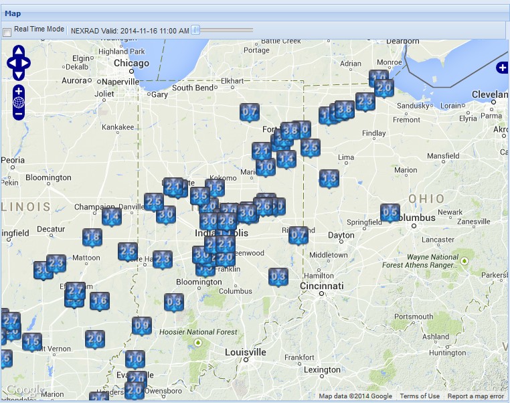
Task: Click the 2.3 marker near Toledo area
Action: pos(365,102)
